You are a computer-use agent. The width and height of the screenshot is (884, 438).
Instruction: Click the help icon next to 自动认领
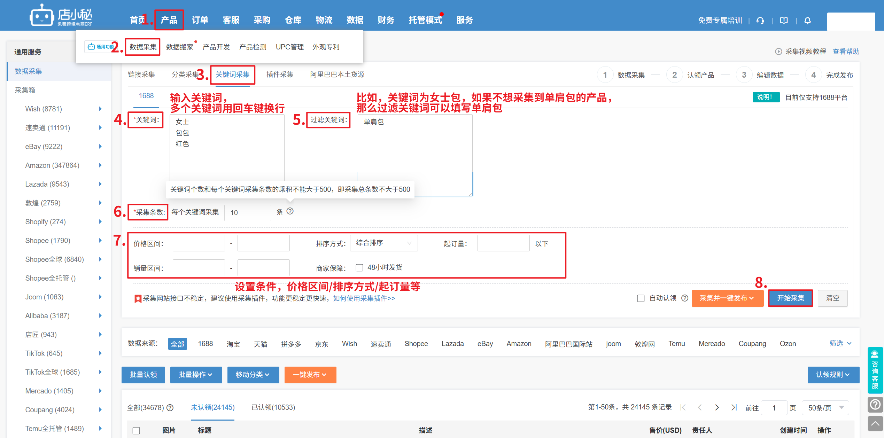coord(685,298)
